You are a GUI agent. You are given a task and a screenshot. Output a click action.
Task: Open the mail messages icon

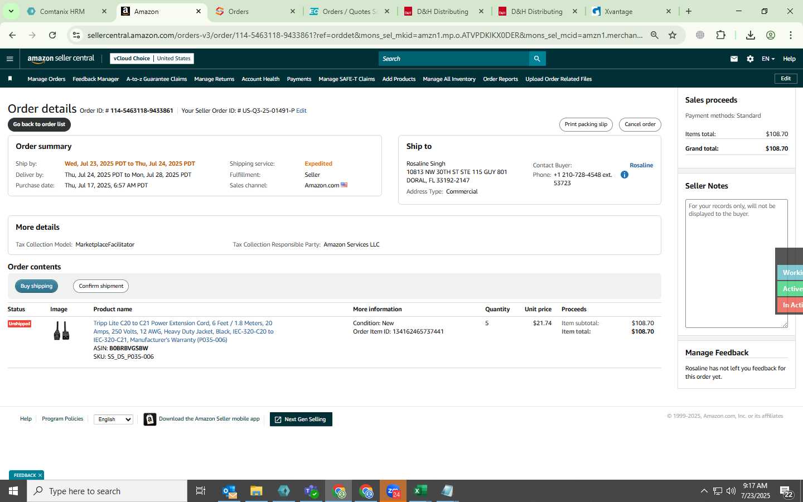coord(734,59)
